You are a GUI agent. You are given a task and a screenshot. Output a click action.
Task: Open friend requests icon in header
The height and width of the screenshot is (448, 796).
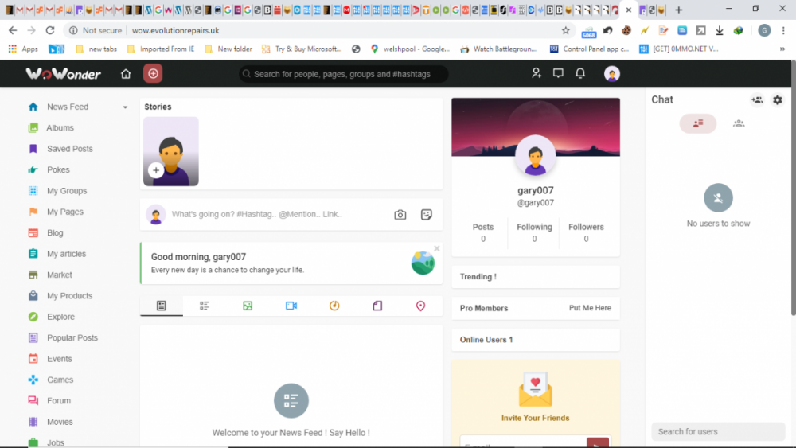pyautogui.click(x=536, y=73)
